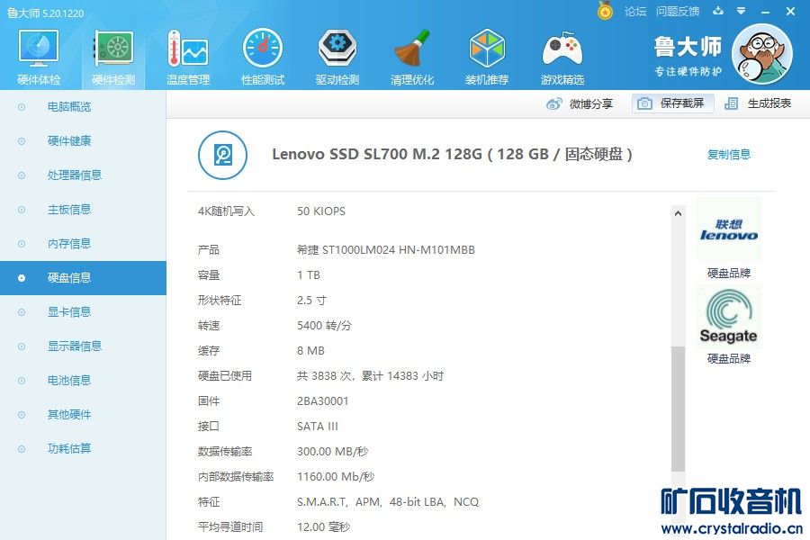Click the 复制信息 copy info link

[729, 154]
